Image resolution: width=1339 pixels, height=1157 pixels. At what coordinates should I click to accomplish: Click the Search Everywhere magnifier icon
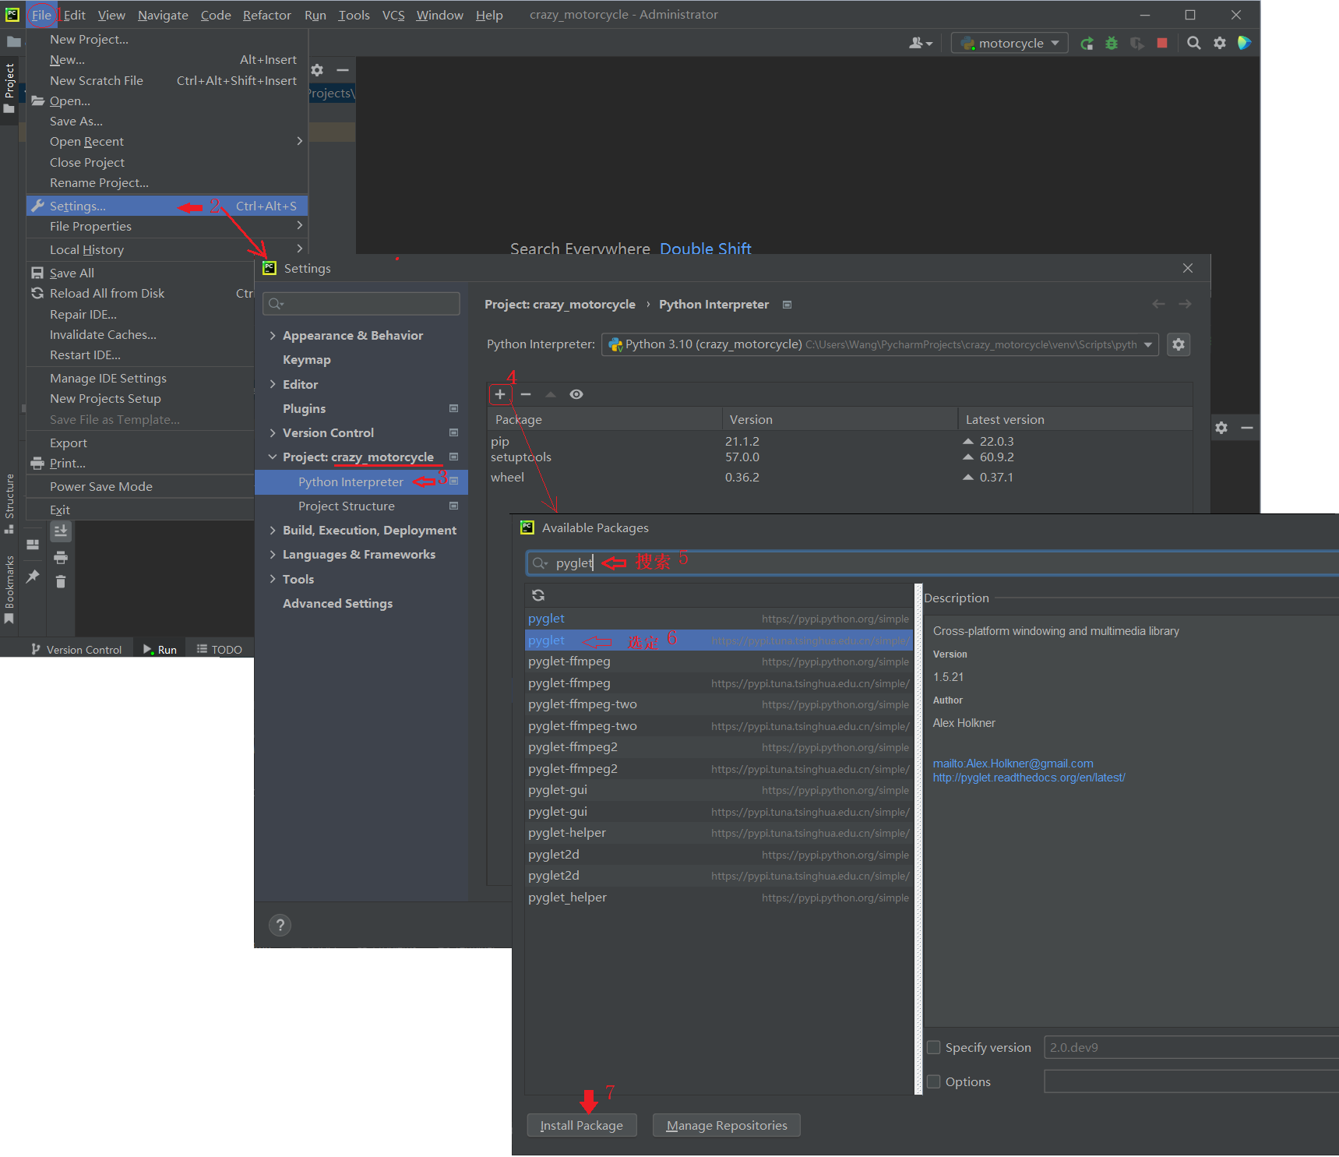coord(1193,43)
